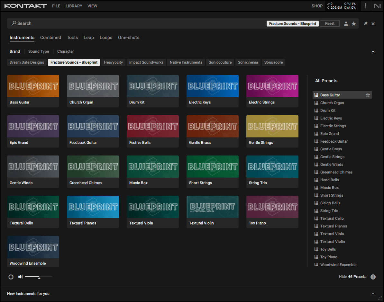Viewport: 384px width, 302px height.
Task: Open the Bass Guitar instrument tile
Action: coord(33,91)
